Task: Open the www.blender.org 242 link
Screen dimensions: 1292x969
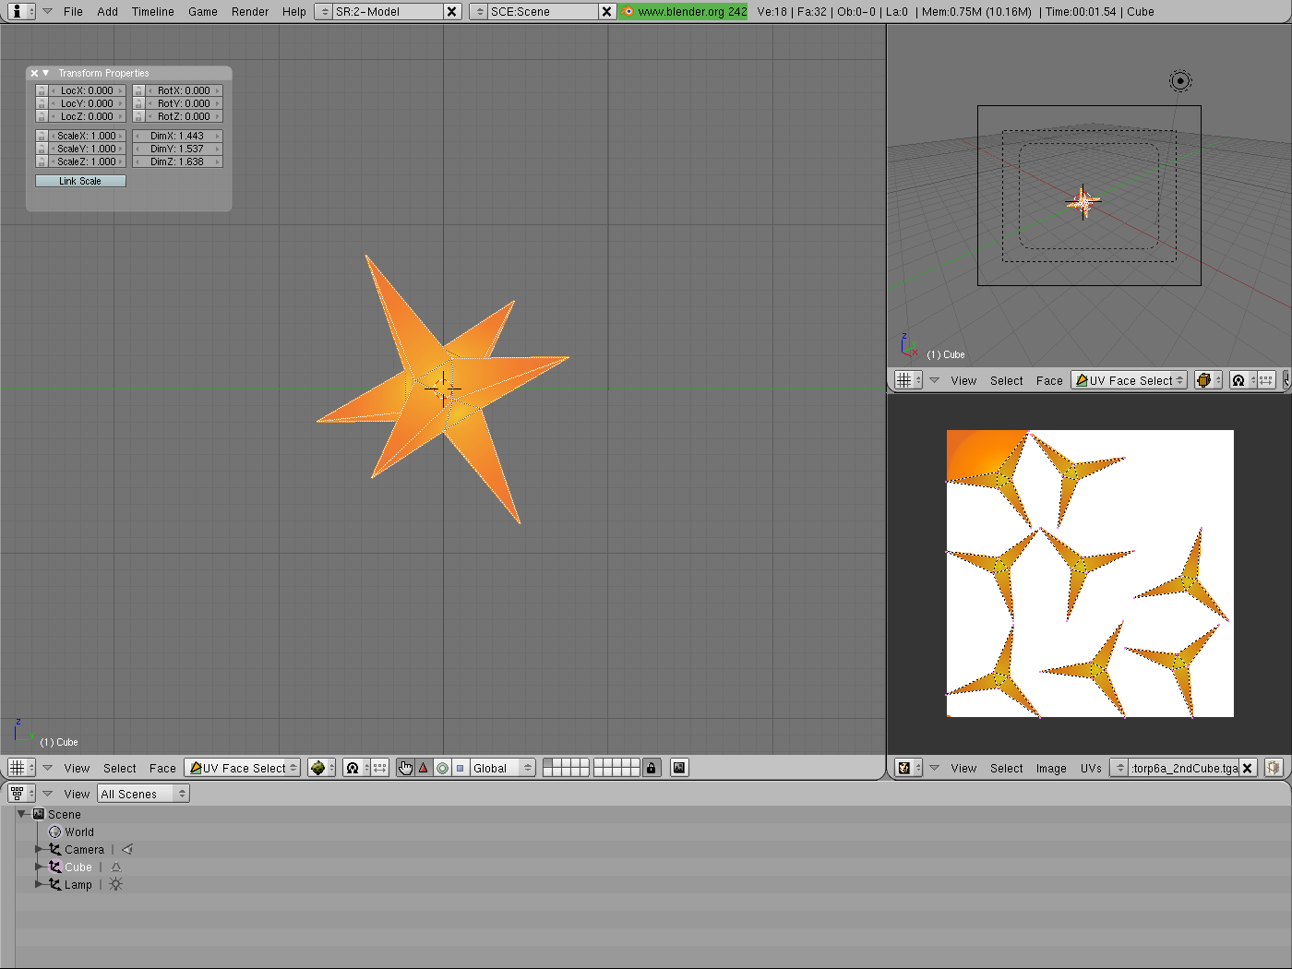Action: click(684, 12)
